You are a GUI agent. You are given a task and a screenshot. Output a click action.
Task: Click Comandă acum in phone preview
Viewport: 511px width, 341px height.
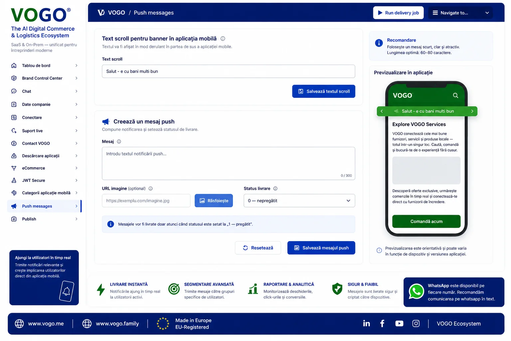click(426, 221)
